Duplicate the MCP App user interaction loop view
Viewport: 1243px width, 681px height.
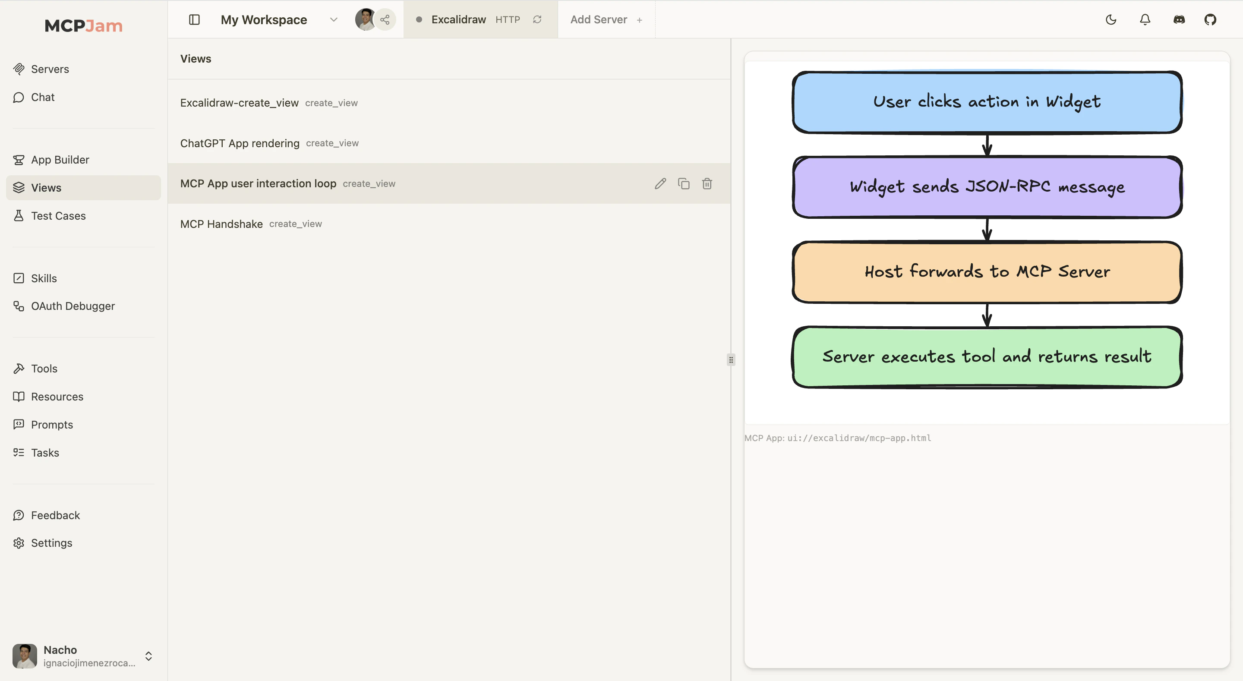pyautogui.click(x=684, y=183)
